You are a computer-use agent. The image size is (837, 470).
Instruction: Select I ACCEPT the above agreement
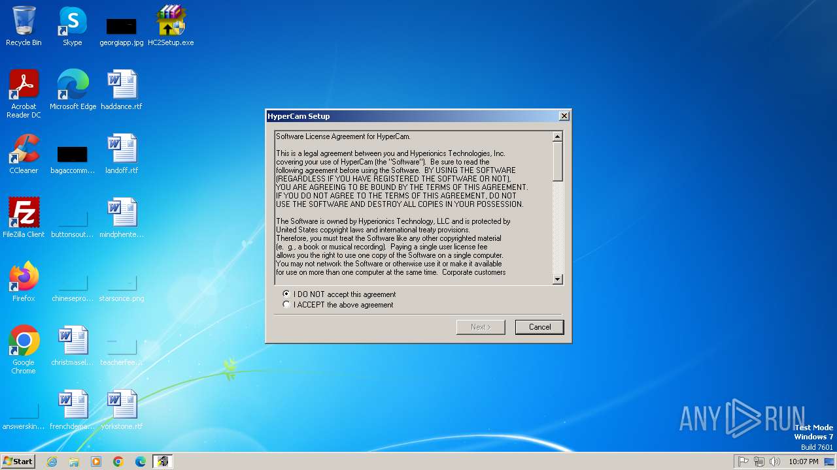pos(338,305)
